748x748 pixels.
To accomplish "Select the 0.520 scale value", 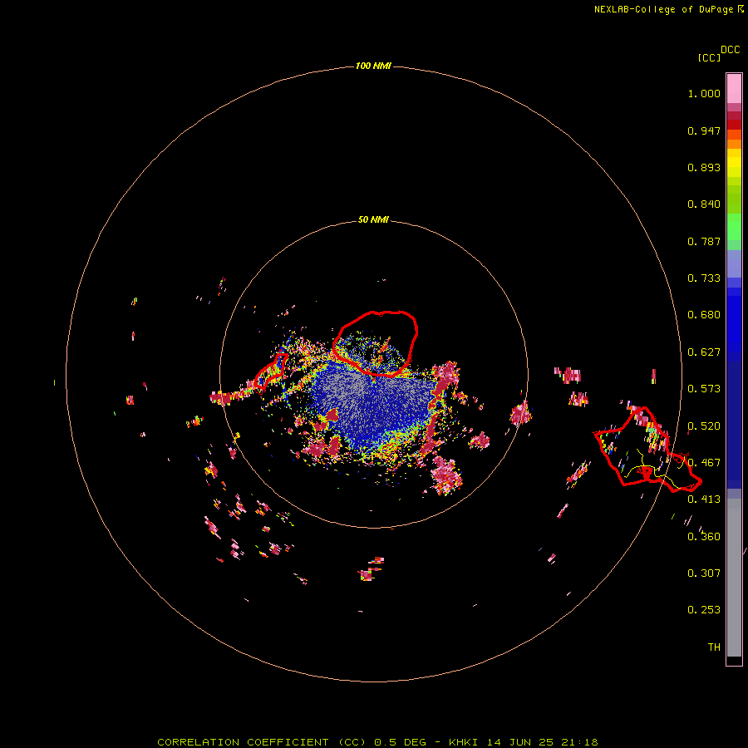I will coord(704,426).
